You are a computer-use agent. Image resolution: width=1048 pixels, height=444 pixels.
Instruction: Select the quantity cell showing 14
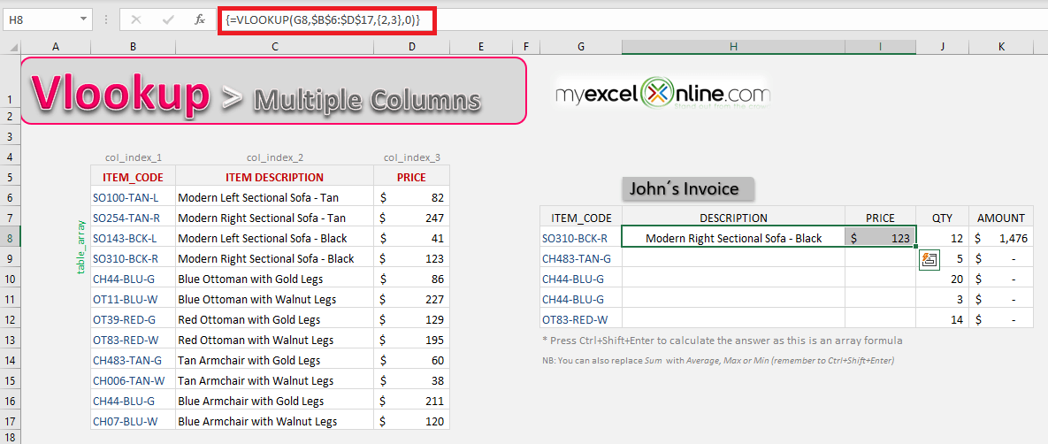pos(942,319)
